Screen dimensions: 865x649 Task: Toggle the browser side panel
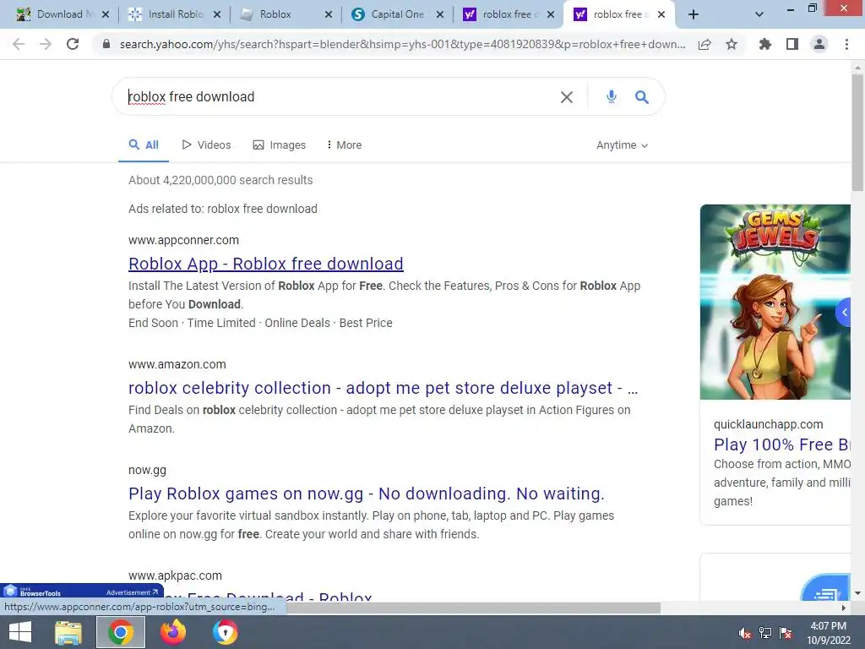[x=792, y=44]
